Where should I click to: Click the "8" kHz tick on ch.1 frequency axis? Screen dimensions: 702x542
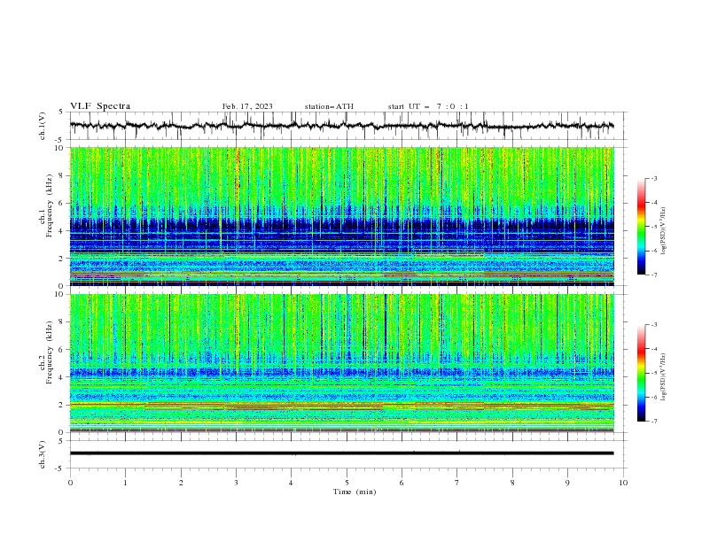click(63, 175)
